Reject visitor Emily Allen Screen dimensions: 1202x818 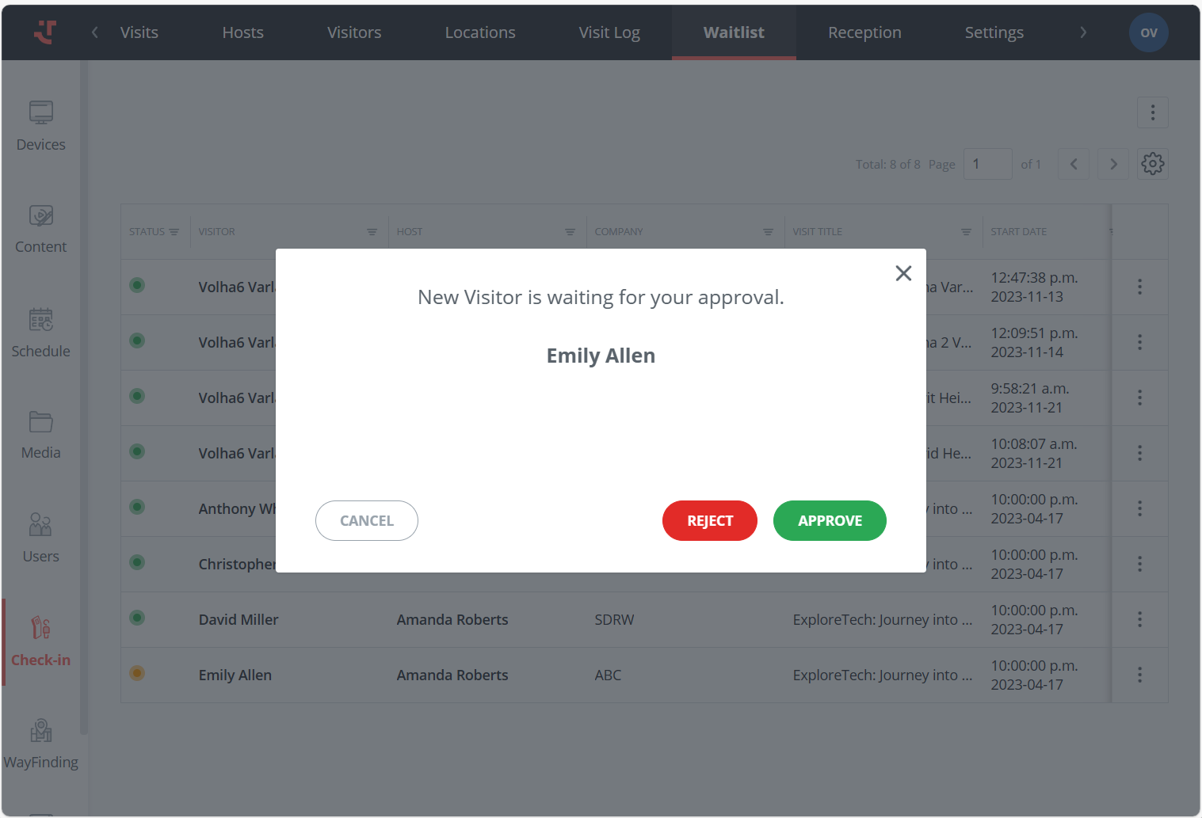[x=710, y=520]
